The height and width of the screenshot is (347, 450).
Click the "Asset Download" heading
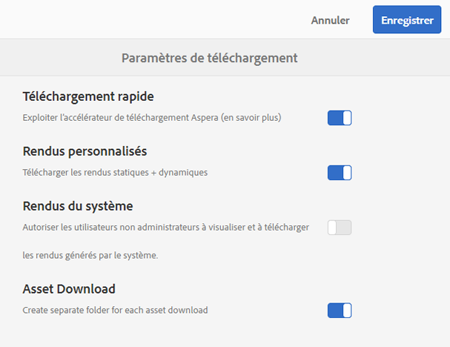coord(69,288)
